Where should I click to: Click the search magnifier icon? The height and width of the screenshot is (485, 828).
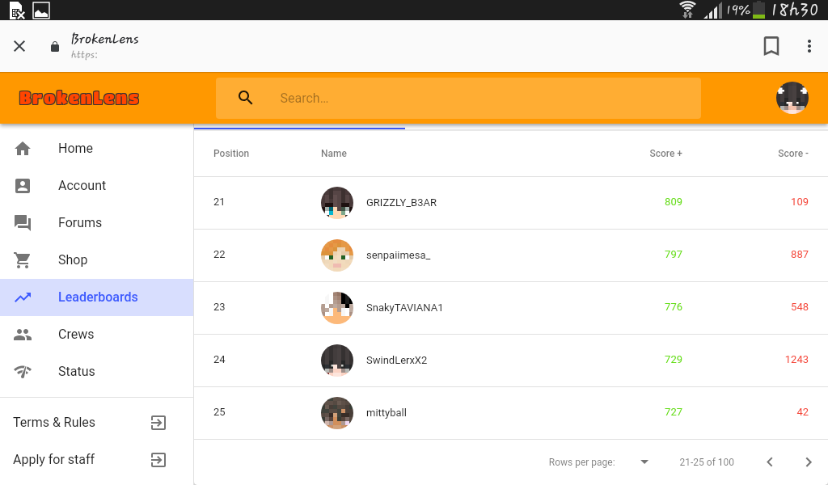click(x=245, y=98)
